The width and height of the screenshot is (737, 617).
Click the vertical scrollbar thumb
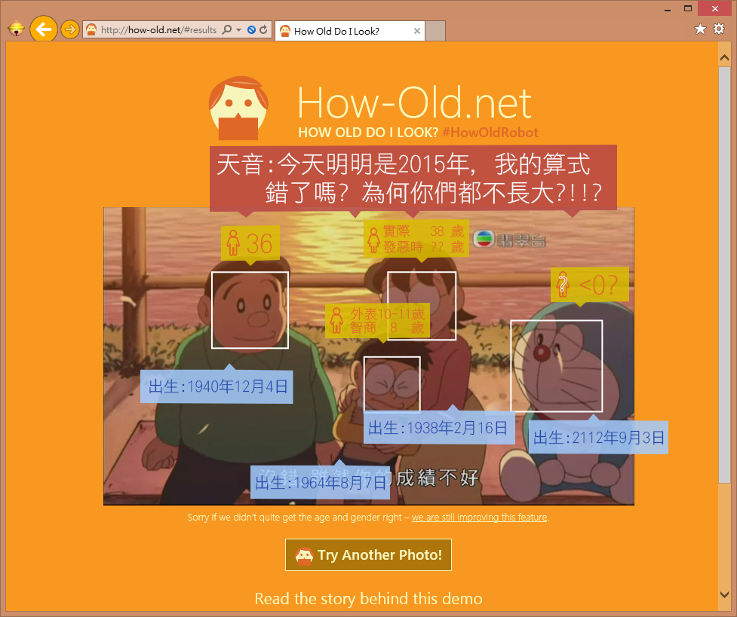[724, 275]
